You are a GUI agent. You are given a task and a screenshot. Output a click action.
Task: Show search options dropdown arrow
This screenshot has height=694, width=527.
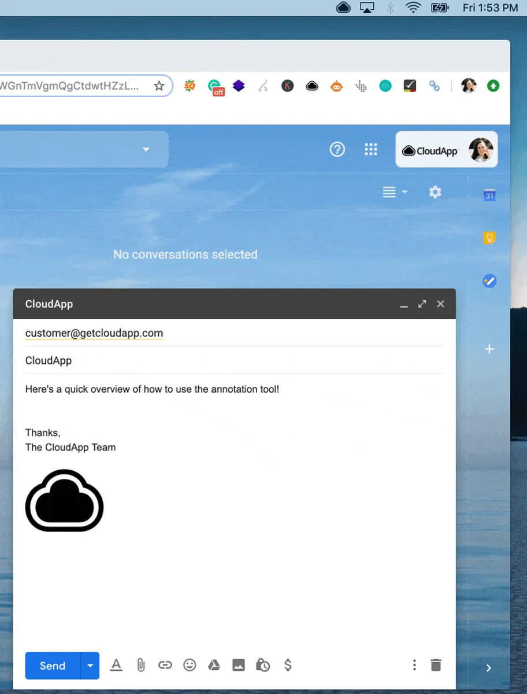tap(146, 149)
